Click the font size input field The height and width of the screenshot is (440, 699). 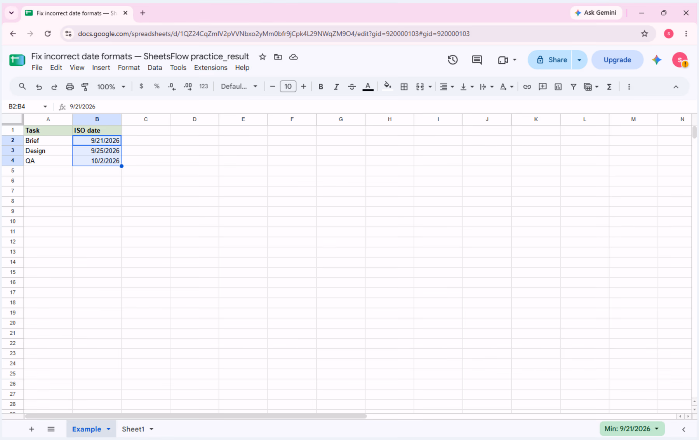(x=288, y=86)
